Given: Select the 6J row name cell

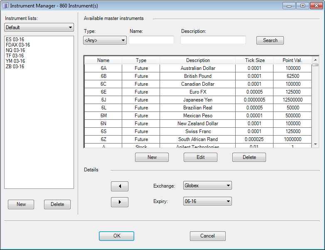Looking at the screenshot, I should click(103, 100).
